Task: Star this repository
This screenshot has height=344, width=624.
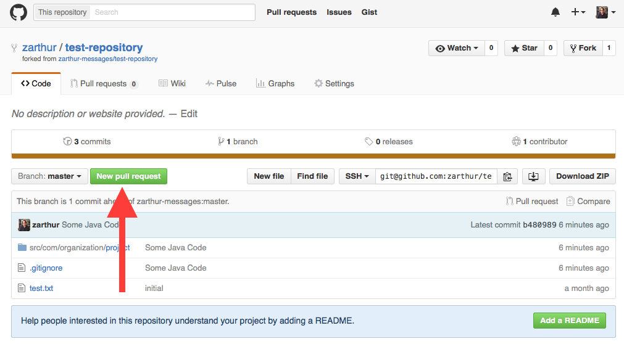Action: pos(524,48)
